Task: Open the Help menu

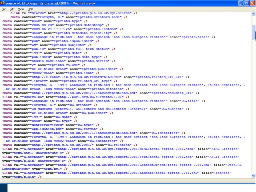Action: 30,9
